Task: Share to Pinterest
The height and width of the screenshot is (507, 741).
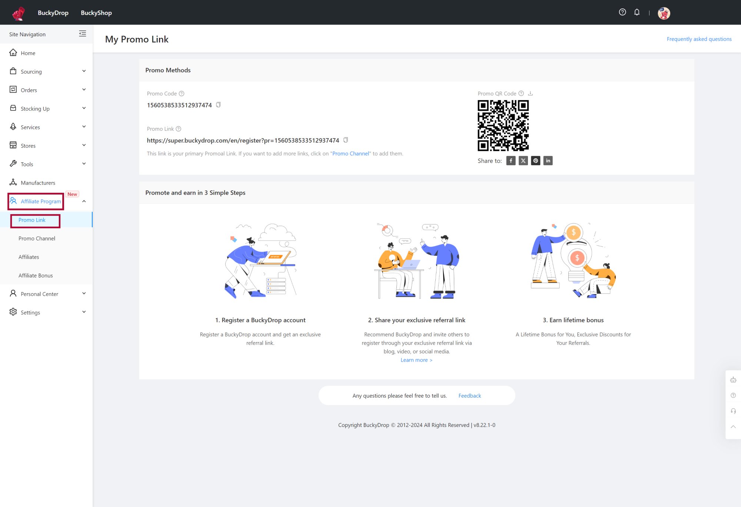Action: click(x=536, y=160)
